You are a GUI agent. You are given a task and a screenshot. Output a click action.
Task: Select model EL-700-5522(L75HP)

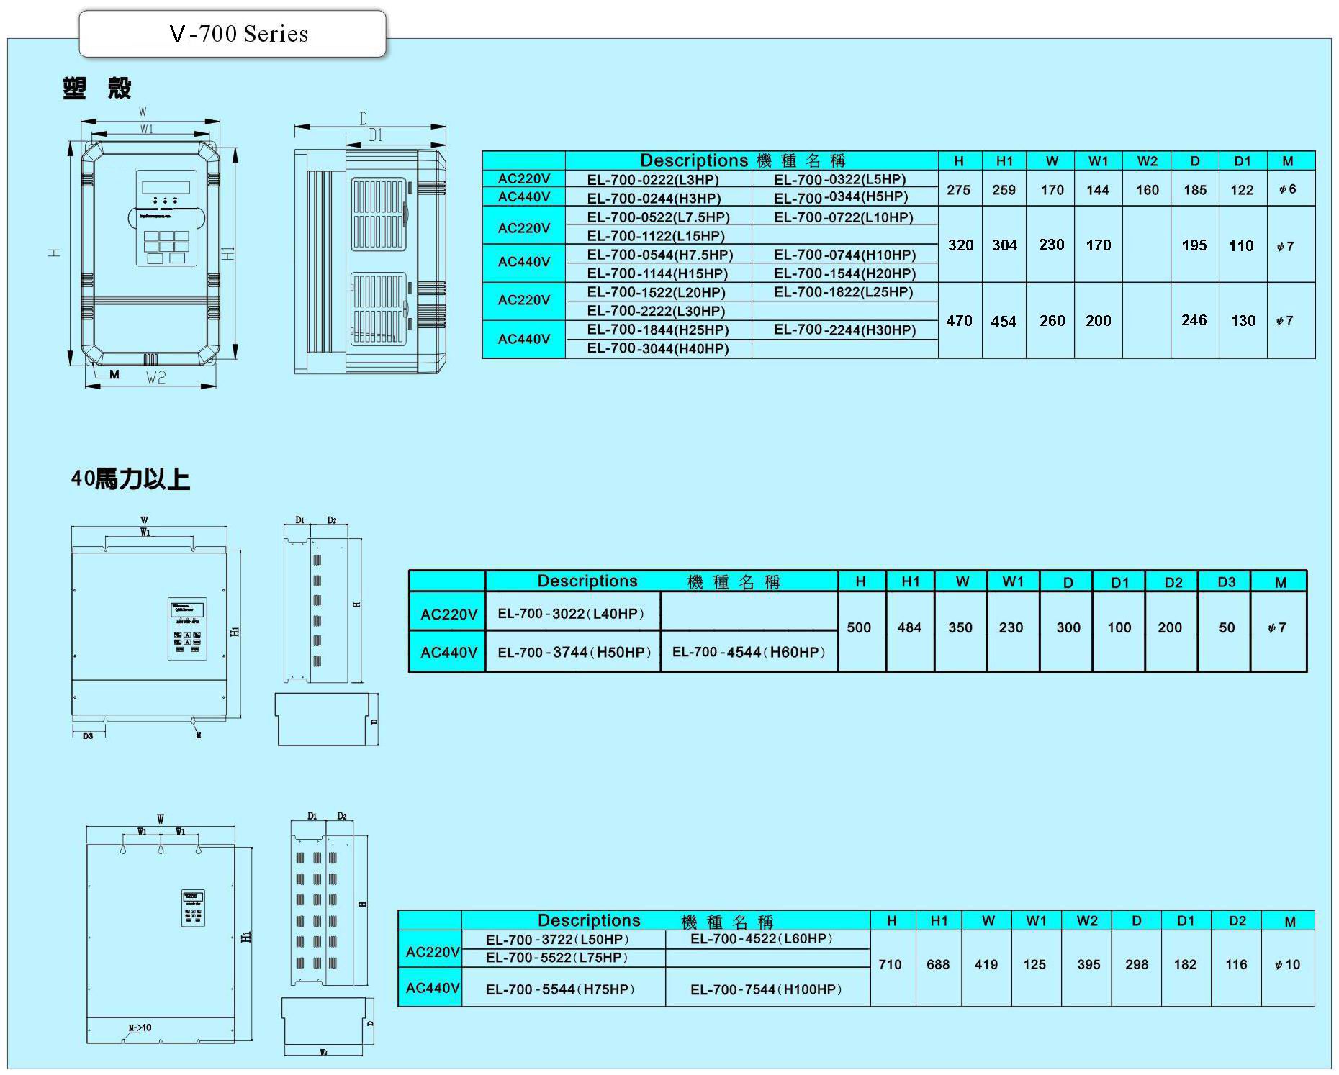tap(557, 958)
